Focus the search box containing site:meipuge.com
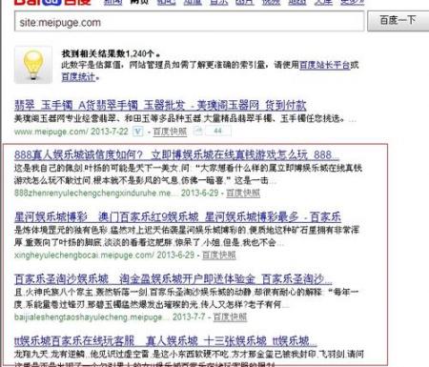429x367 pixels. 189,22
